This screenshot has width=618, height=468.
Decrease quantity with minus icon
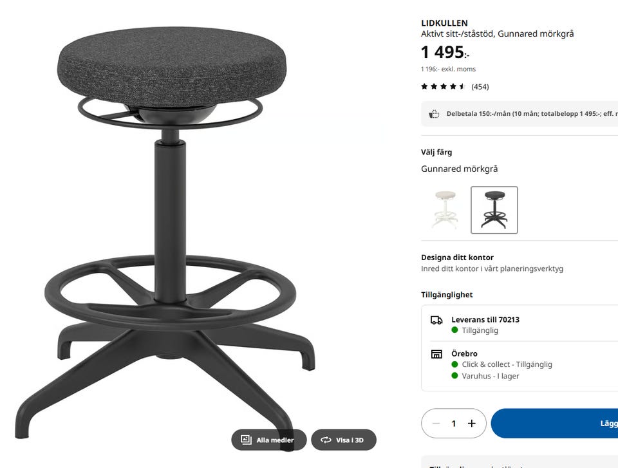click(x=436, y=423)
